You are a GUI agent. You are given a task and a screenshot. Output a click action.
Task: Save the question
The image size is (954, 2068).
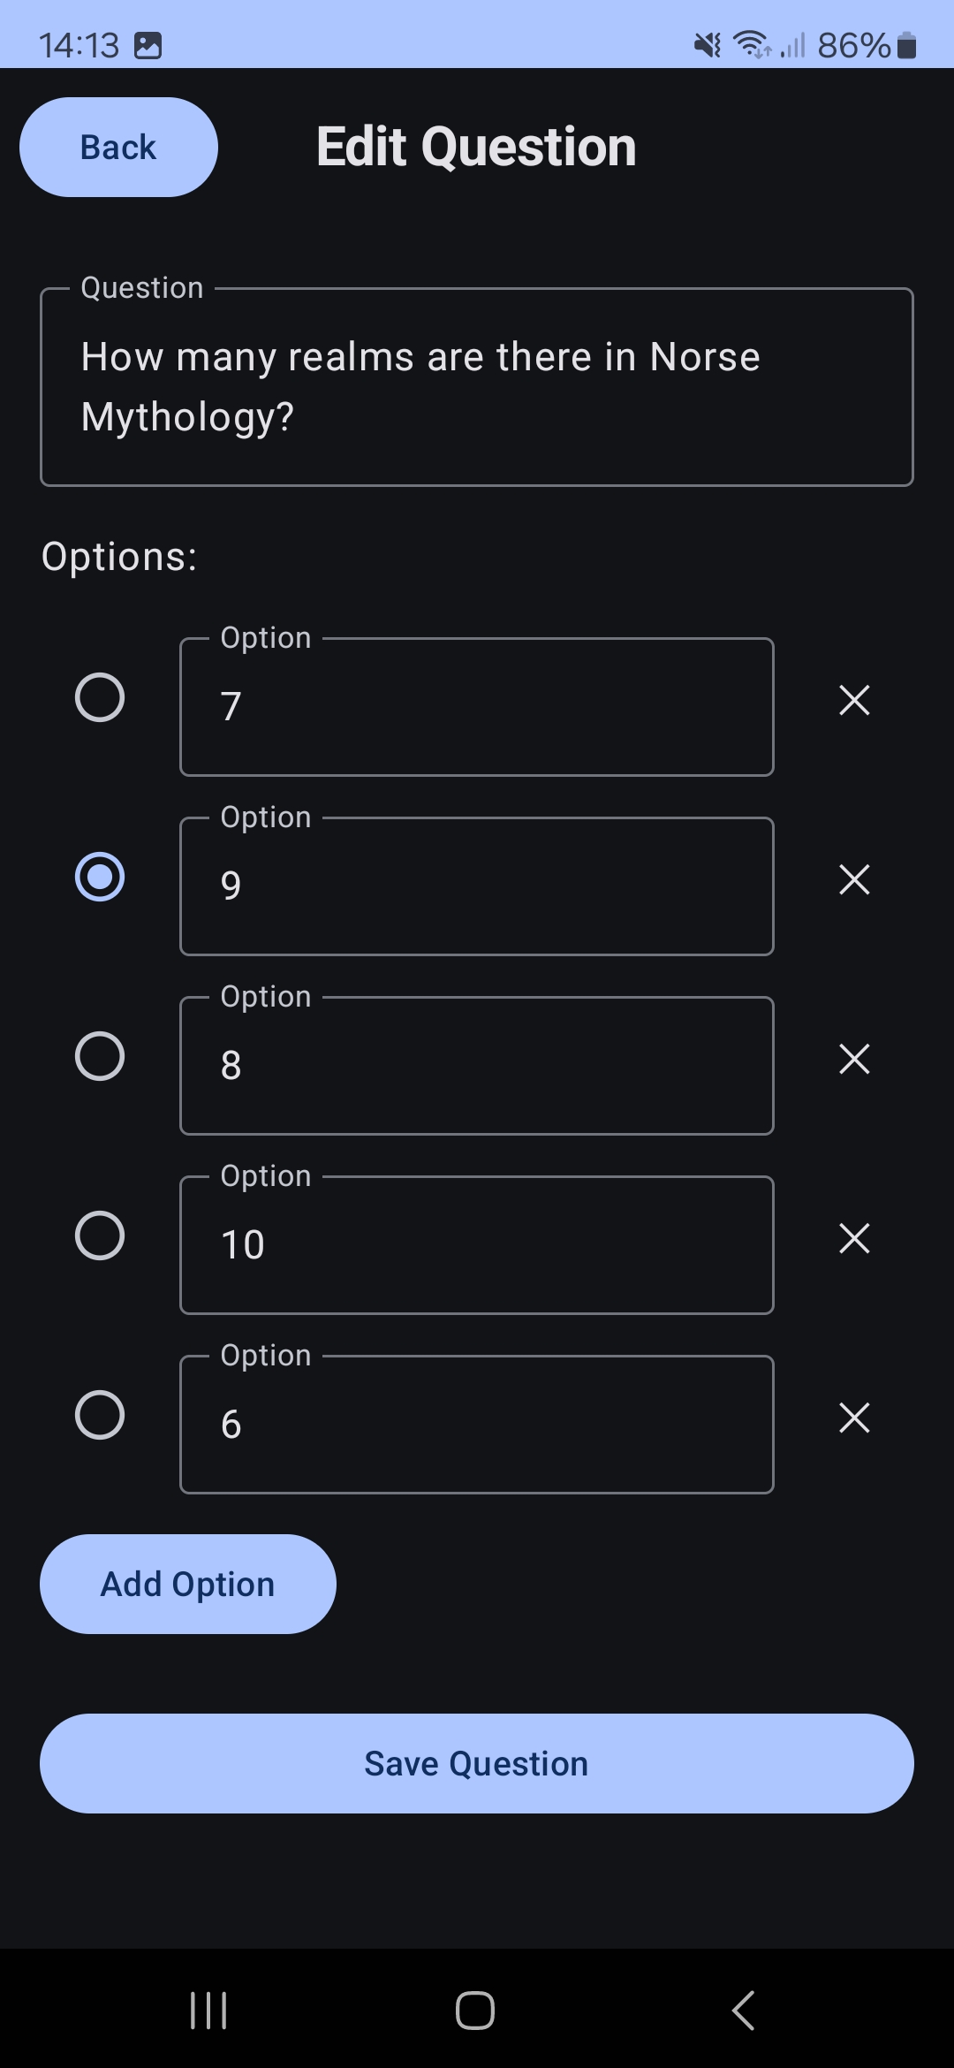tap(477, 1764)
